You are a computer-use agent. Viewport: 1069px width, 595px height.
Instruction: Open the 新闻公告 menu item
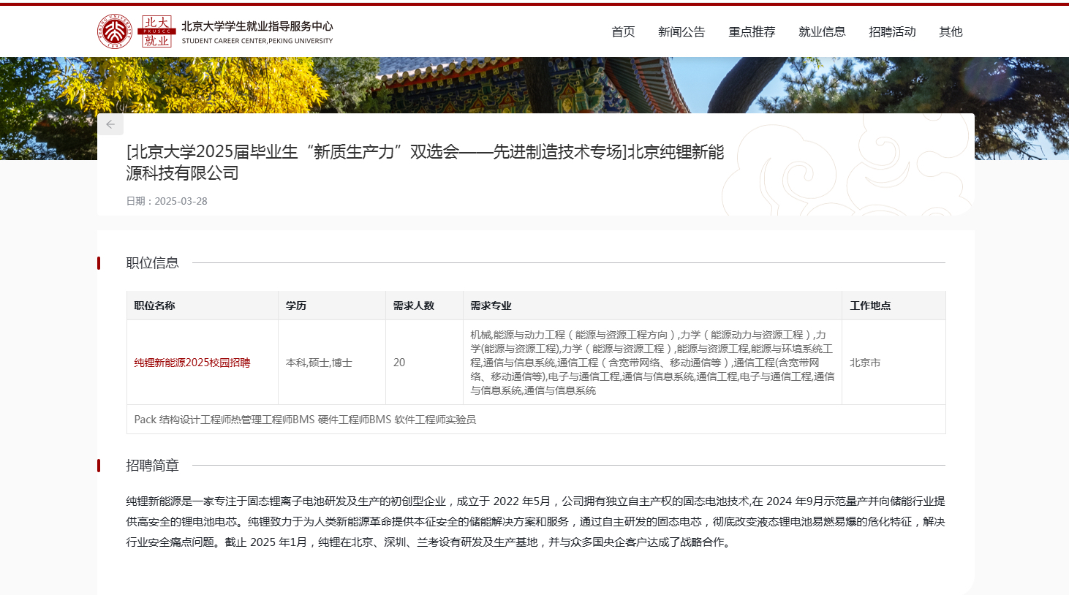[x=681, y=31]
